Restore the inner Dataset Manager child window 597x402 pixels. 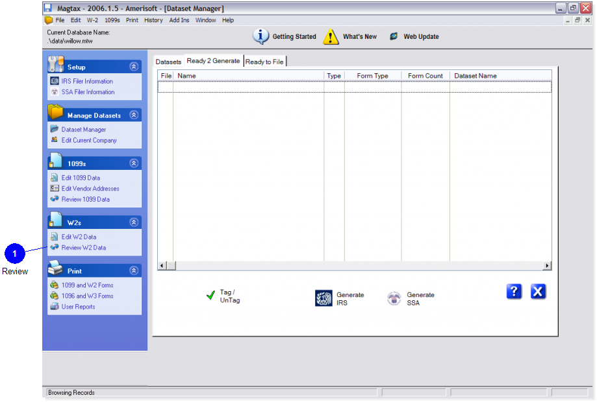coord(578,20)
